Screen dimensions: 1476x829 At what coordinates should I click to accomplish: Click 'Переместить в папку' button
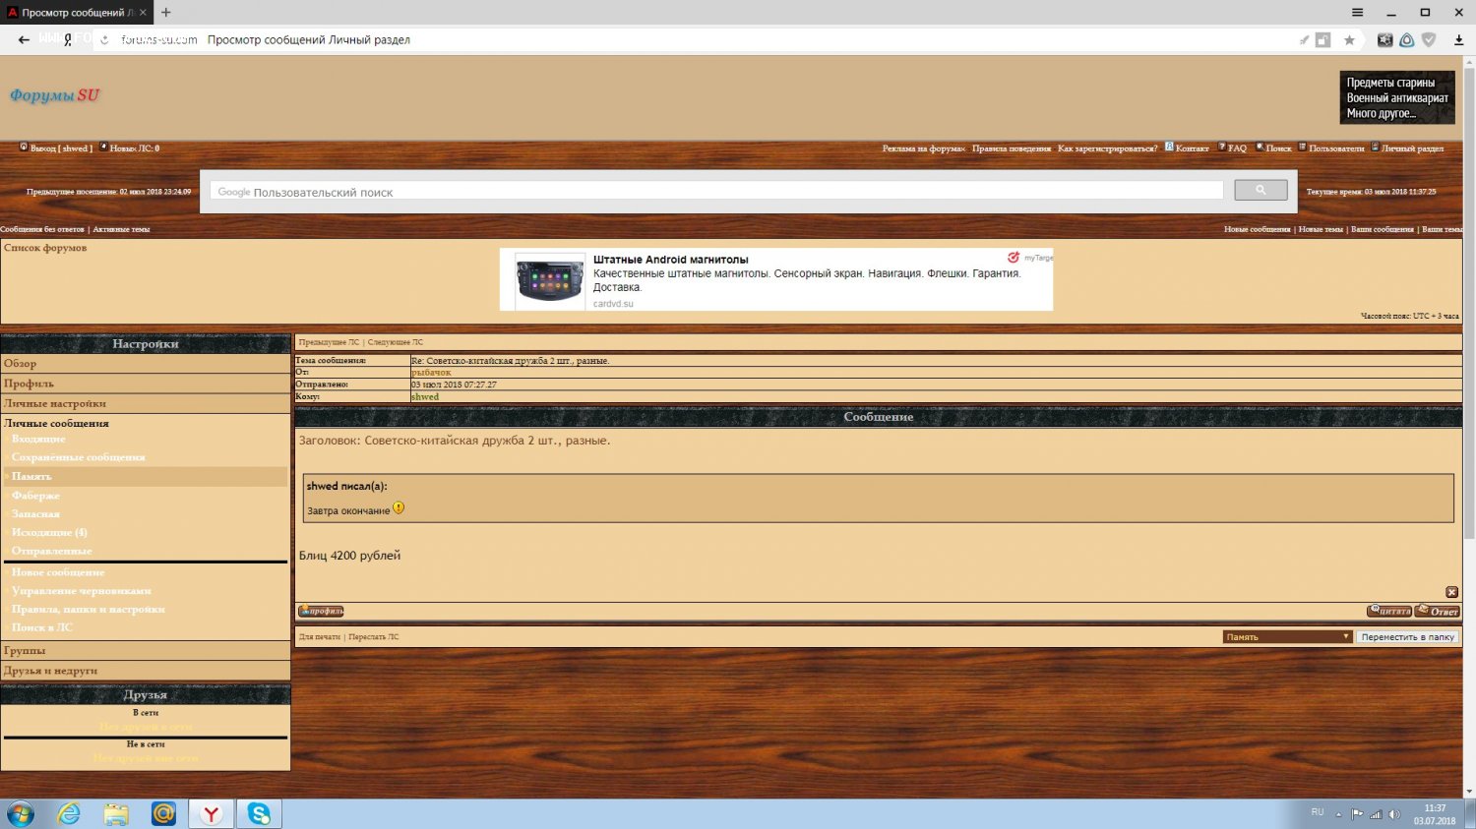[1407, 637]
